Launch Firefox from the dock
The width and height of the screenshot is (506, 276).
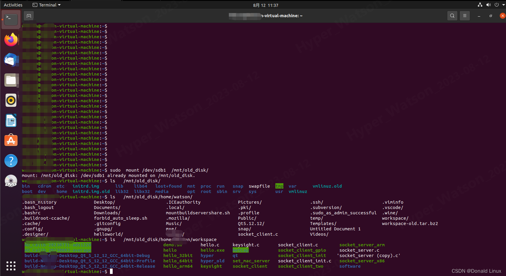pos(11,39)
